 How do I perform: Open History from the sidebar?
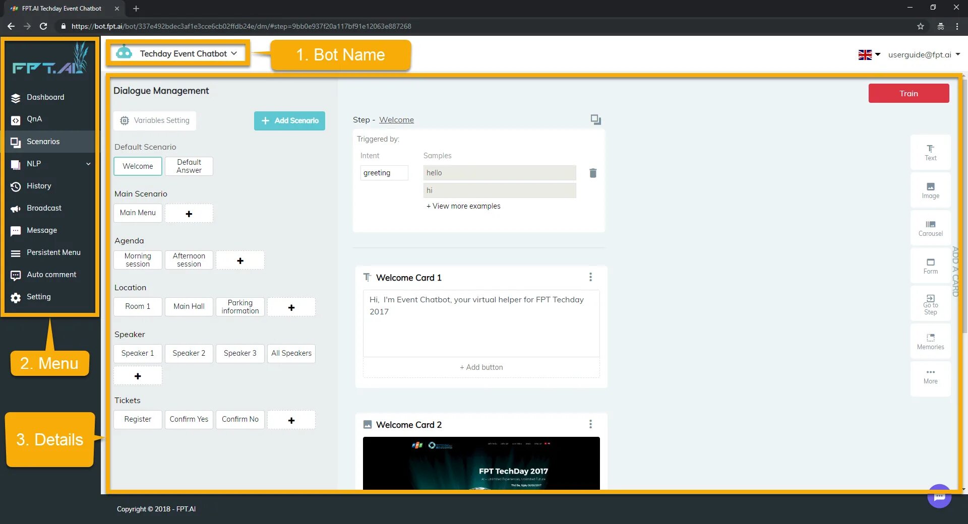pos(39,186)
